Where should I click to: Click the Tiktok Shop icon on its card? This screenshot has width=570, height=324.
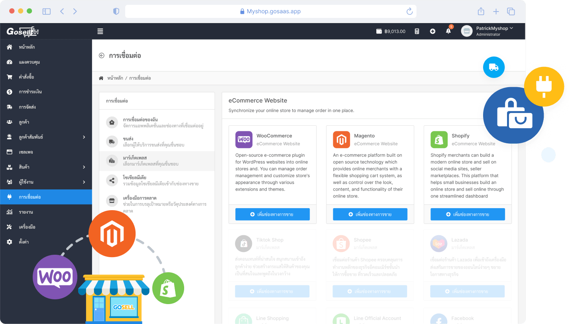(x=244, y=244)
